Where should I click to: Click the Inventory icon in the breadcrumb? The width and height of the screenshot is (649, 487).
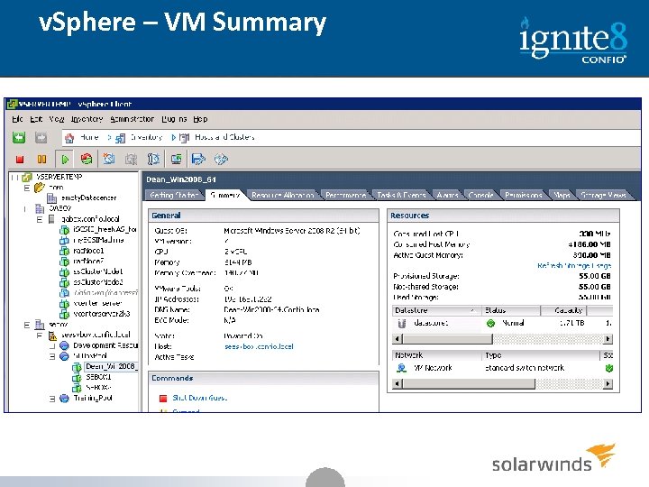point(120,138)
